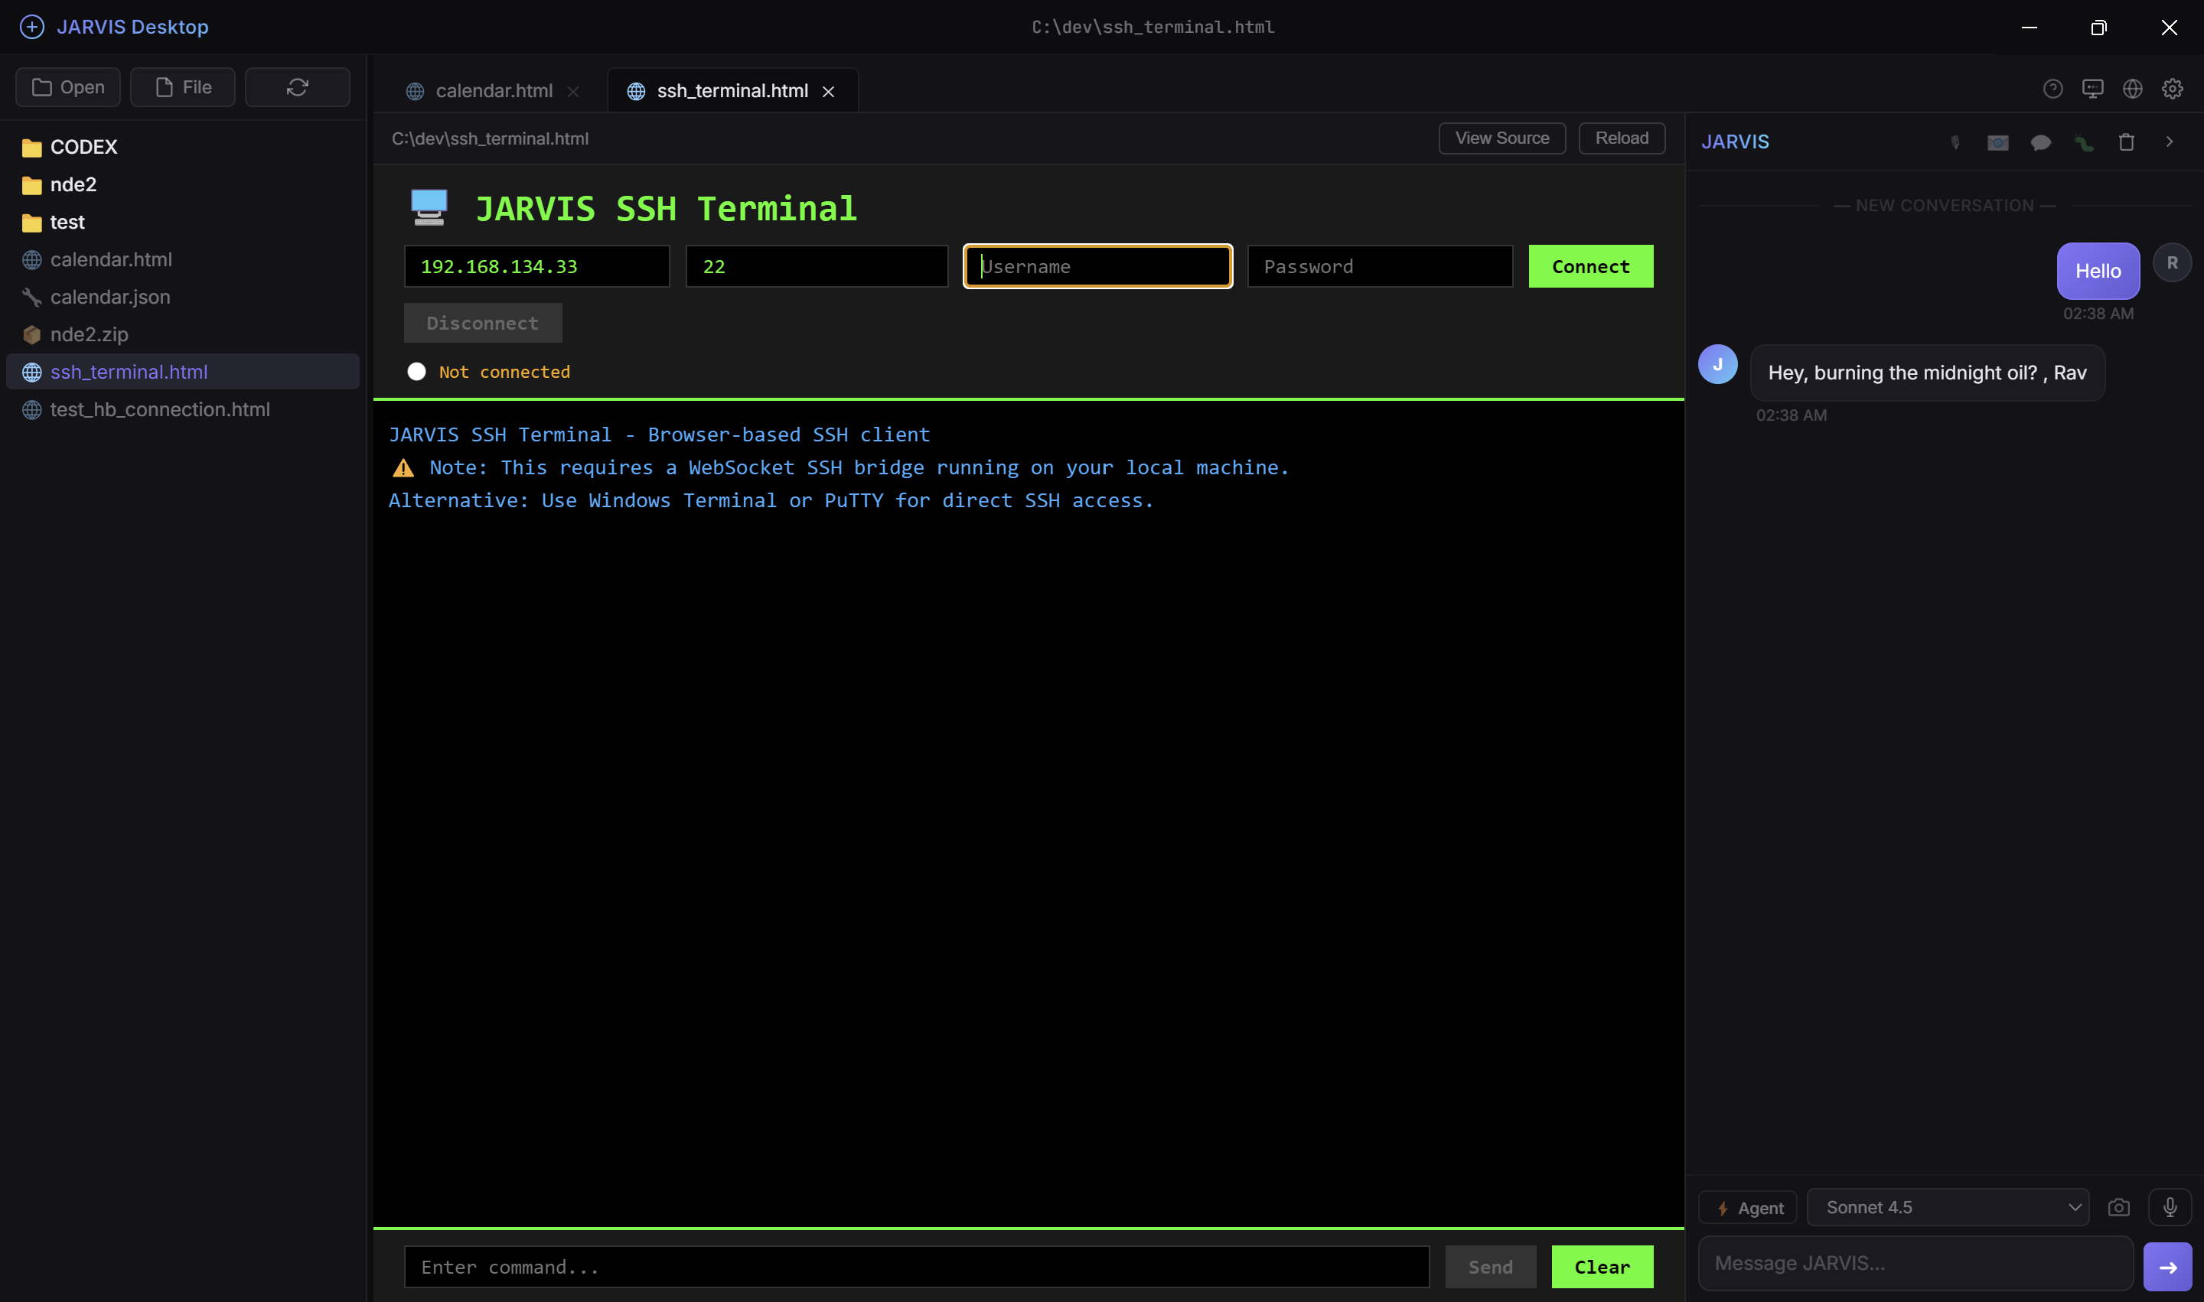Click the 'Alternative: Use Windows Terminal' line
The height and width of the screenshot is (1302, 2204).
coord(771,501)
